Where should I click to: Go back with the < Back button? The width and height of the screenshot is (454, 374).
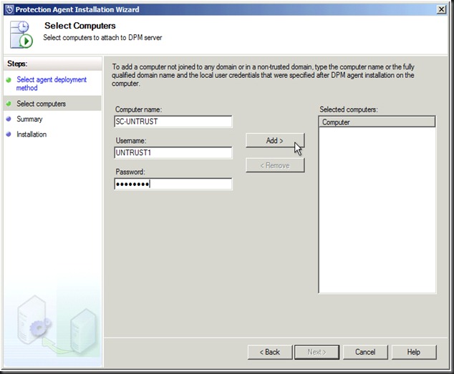270,352
